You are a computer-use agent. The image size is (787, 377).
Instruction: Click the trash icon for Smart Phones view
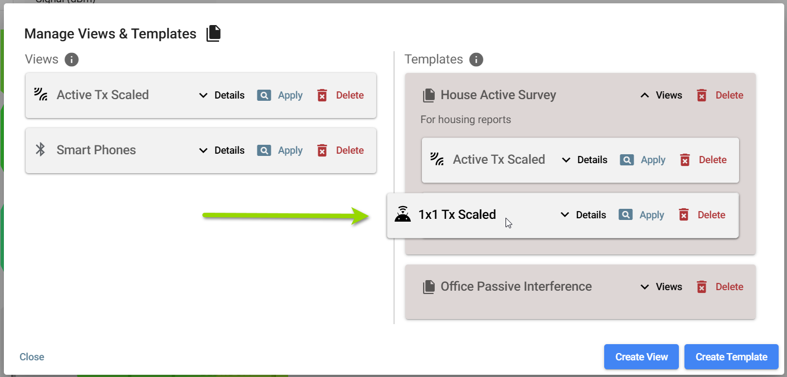(322, 150)
